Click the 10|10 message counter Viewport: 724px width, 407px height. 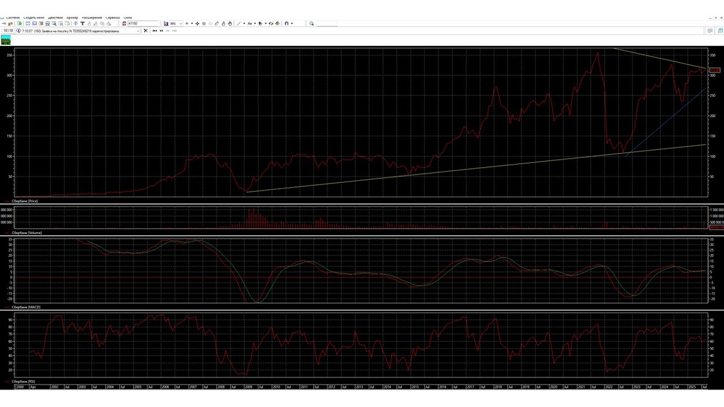pyautogui.click(x=8, y=31)
